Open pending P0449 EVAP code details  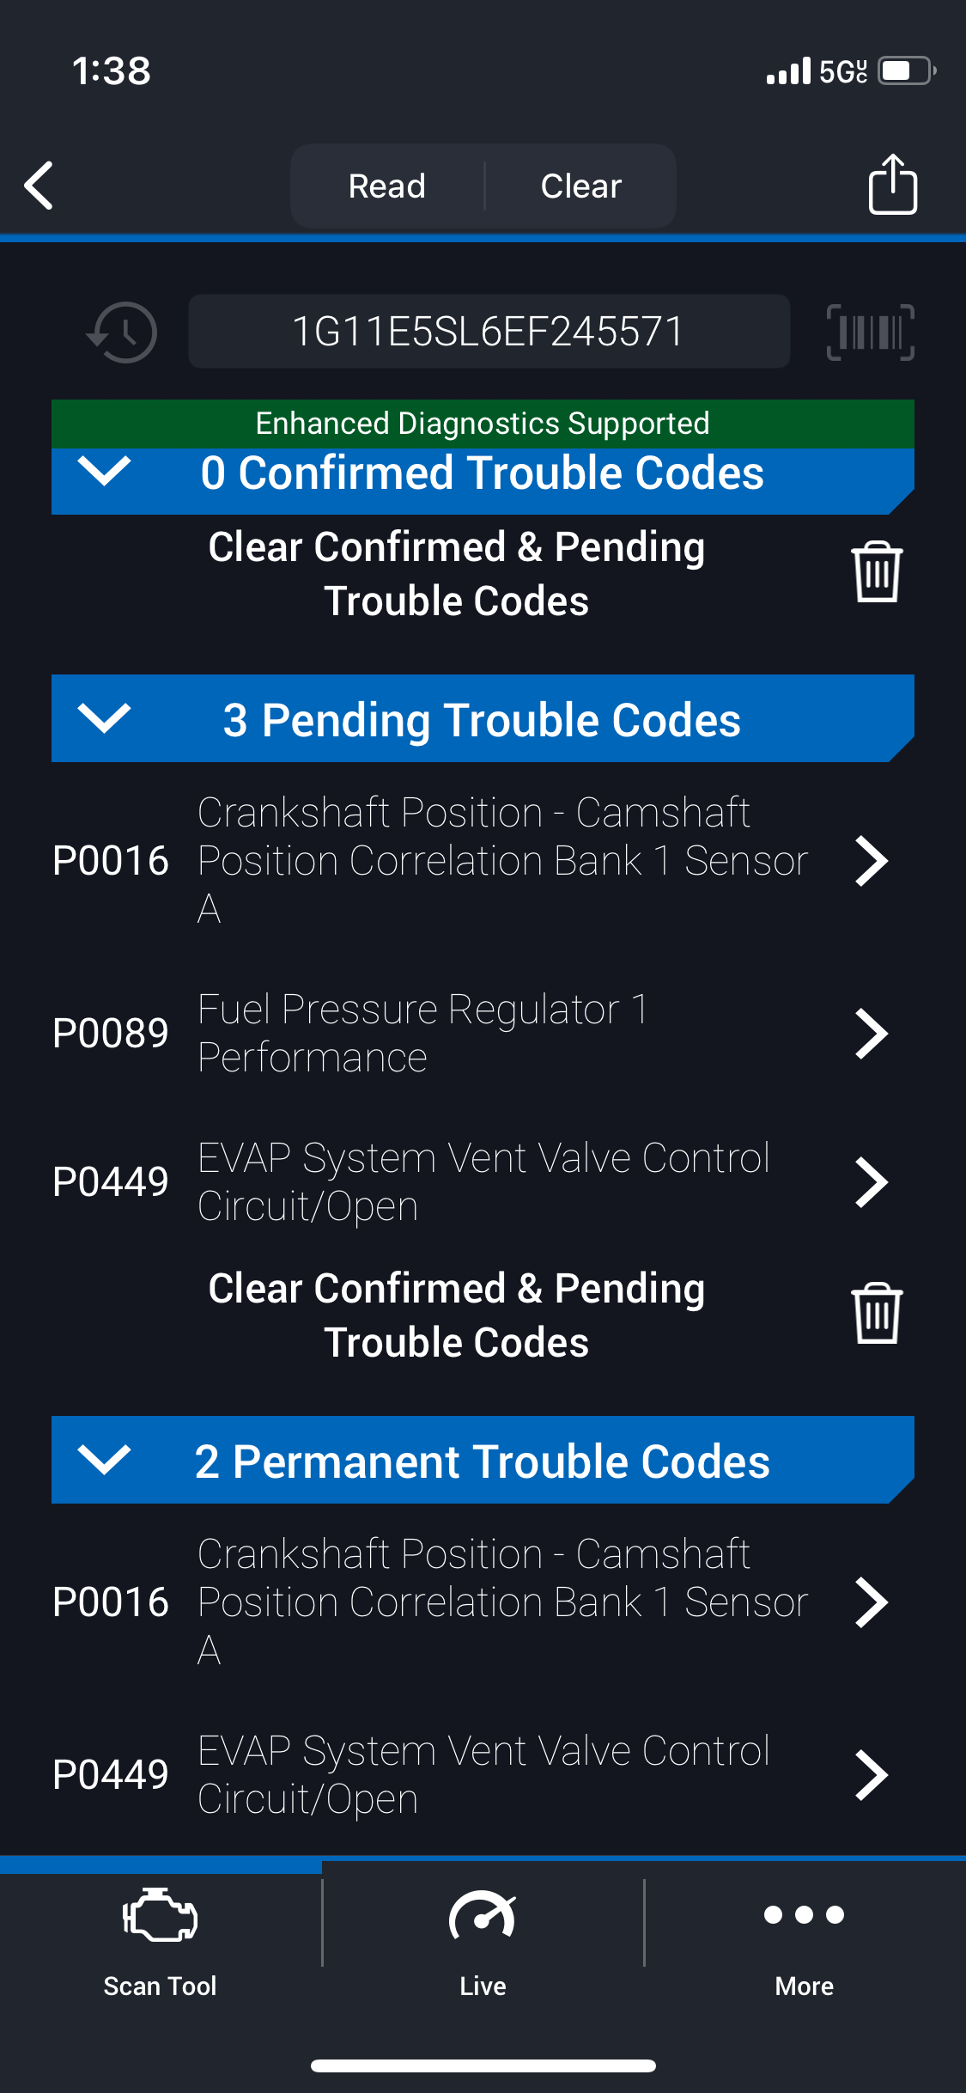click(x=871, y=1182)
